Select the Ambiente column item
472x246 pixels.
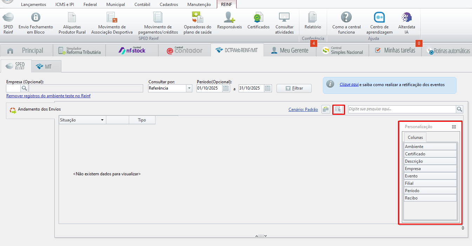(430, 147)
